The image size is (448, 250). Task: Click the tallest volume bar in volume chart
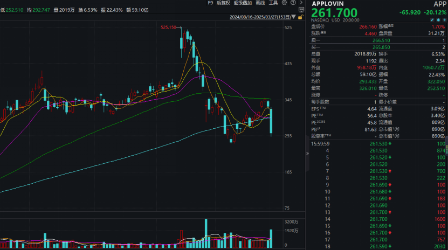click(205, 233)
